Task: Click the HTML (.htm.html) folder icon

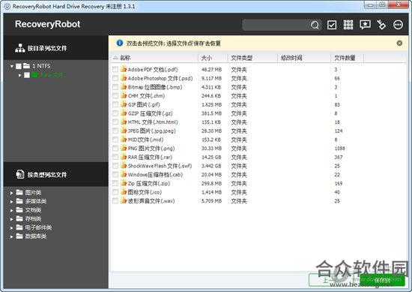Action: (124, 122)
